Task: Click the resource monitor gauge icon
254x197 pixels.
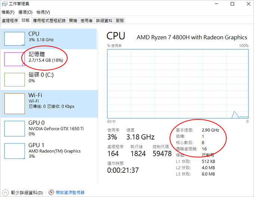Action: click(51, 192)
